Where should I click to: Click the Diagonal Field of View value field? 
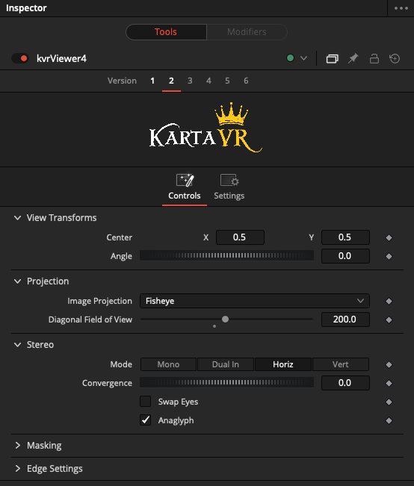click(345, 320)
